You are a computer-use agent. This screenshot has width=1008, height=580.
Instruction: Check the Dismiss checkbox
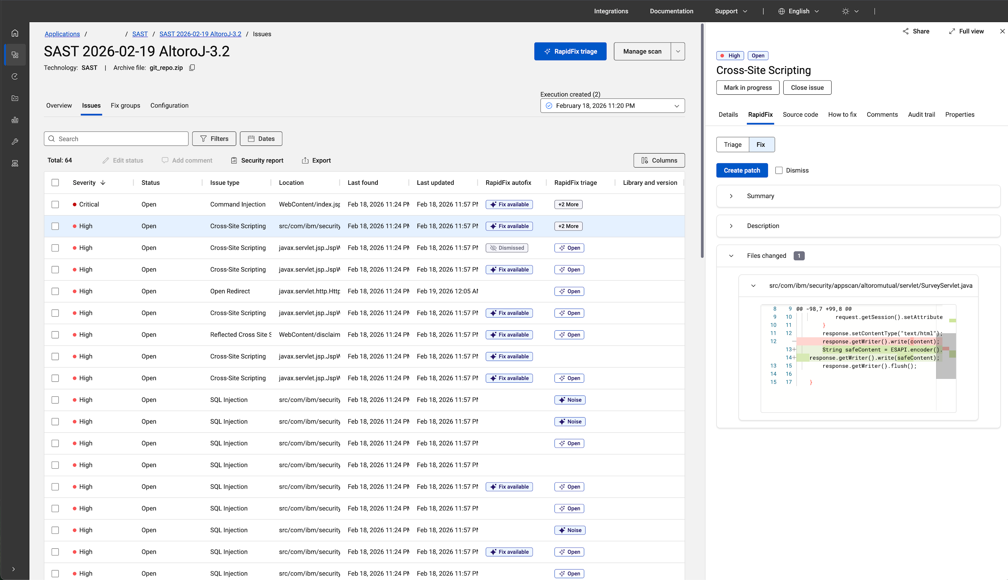click(x=779, y=170)
